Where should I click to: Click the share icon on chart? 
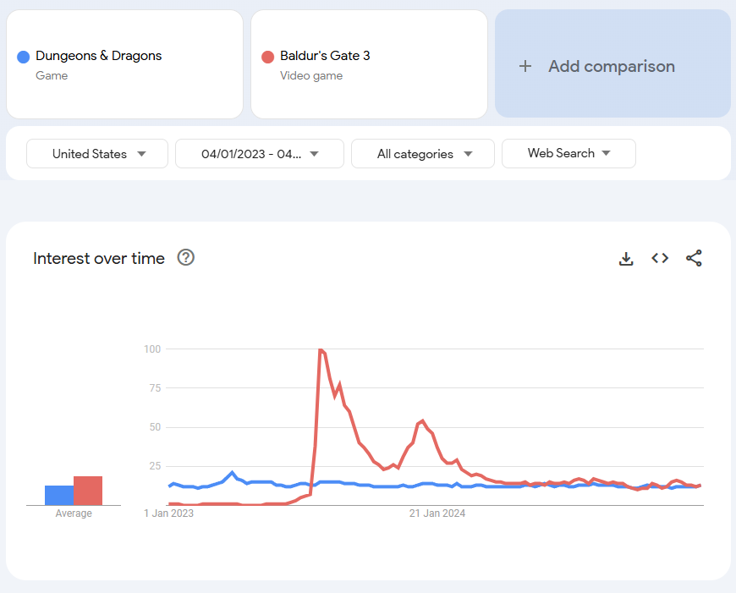[694, 258]
